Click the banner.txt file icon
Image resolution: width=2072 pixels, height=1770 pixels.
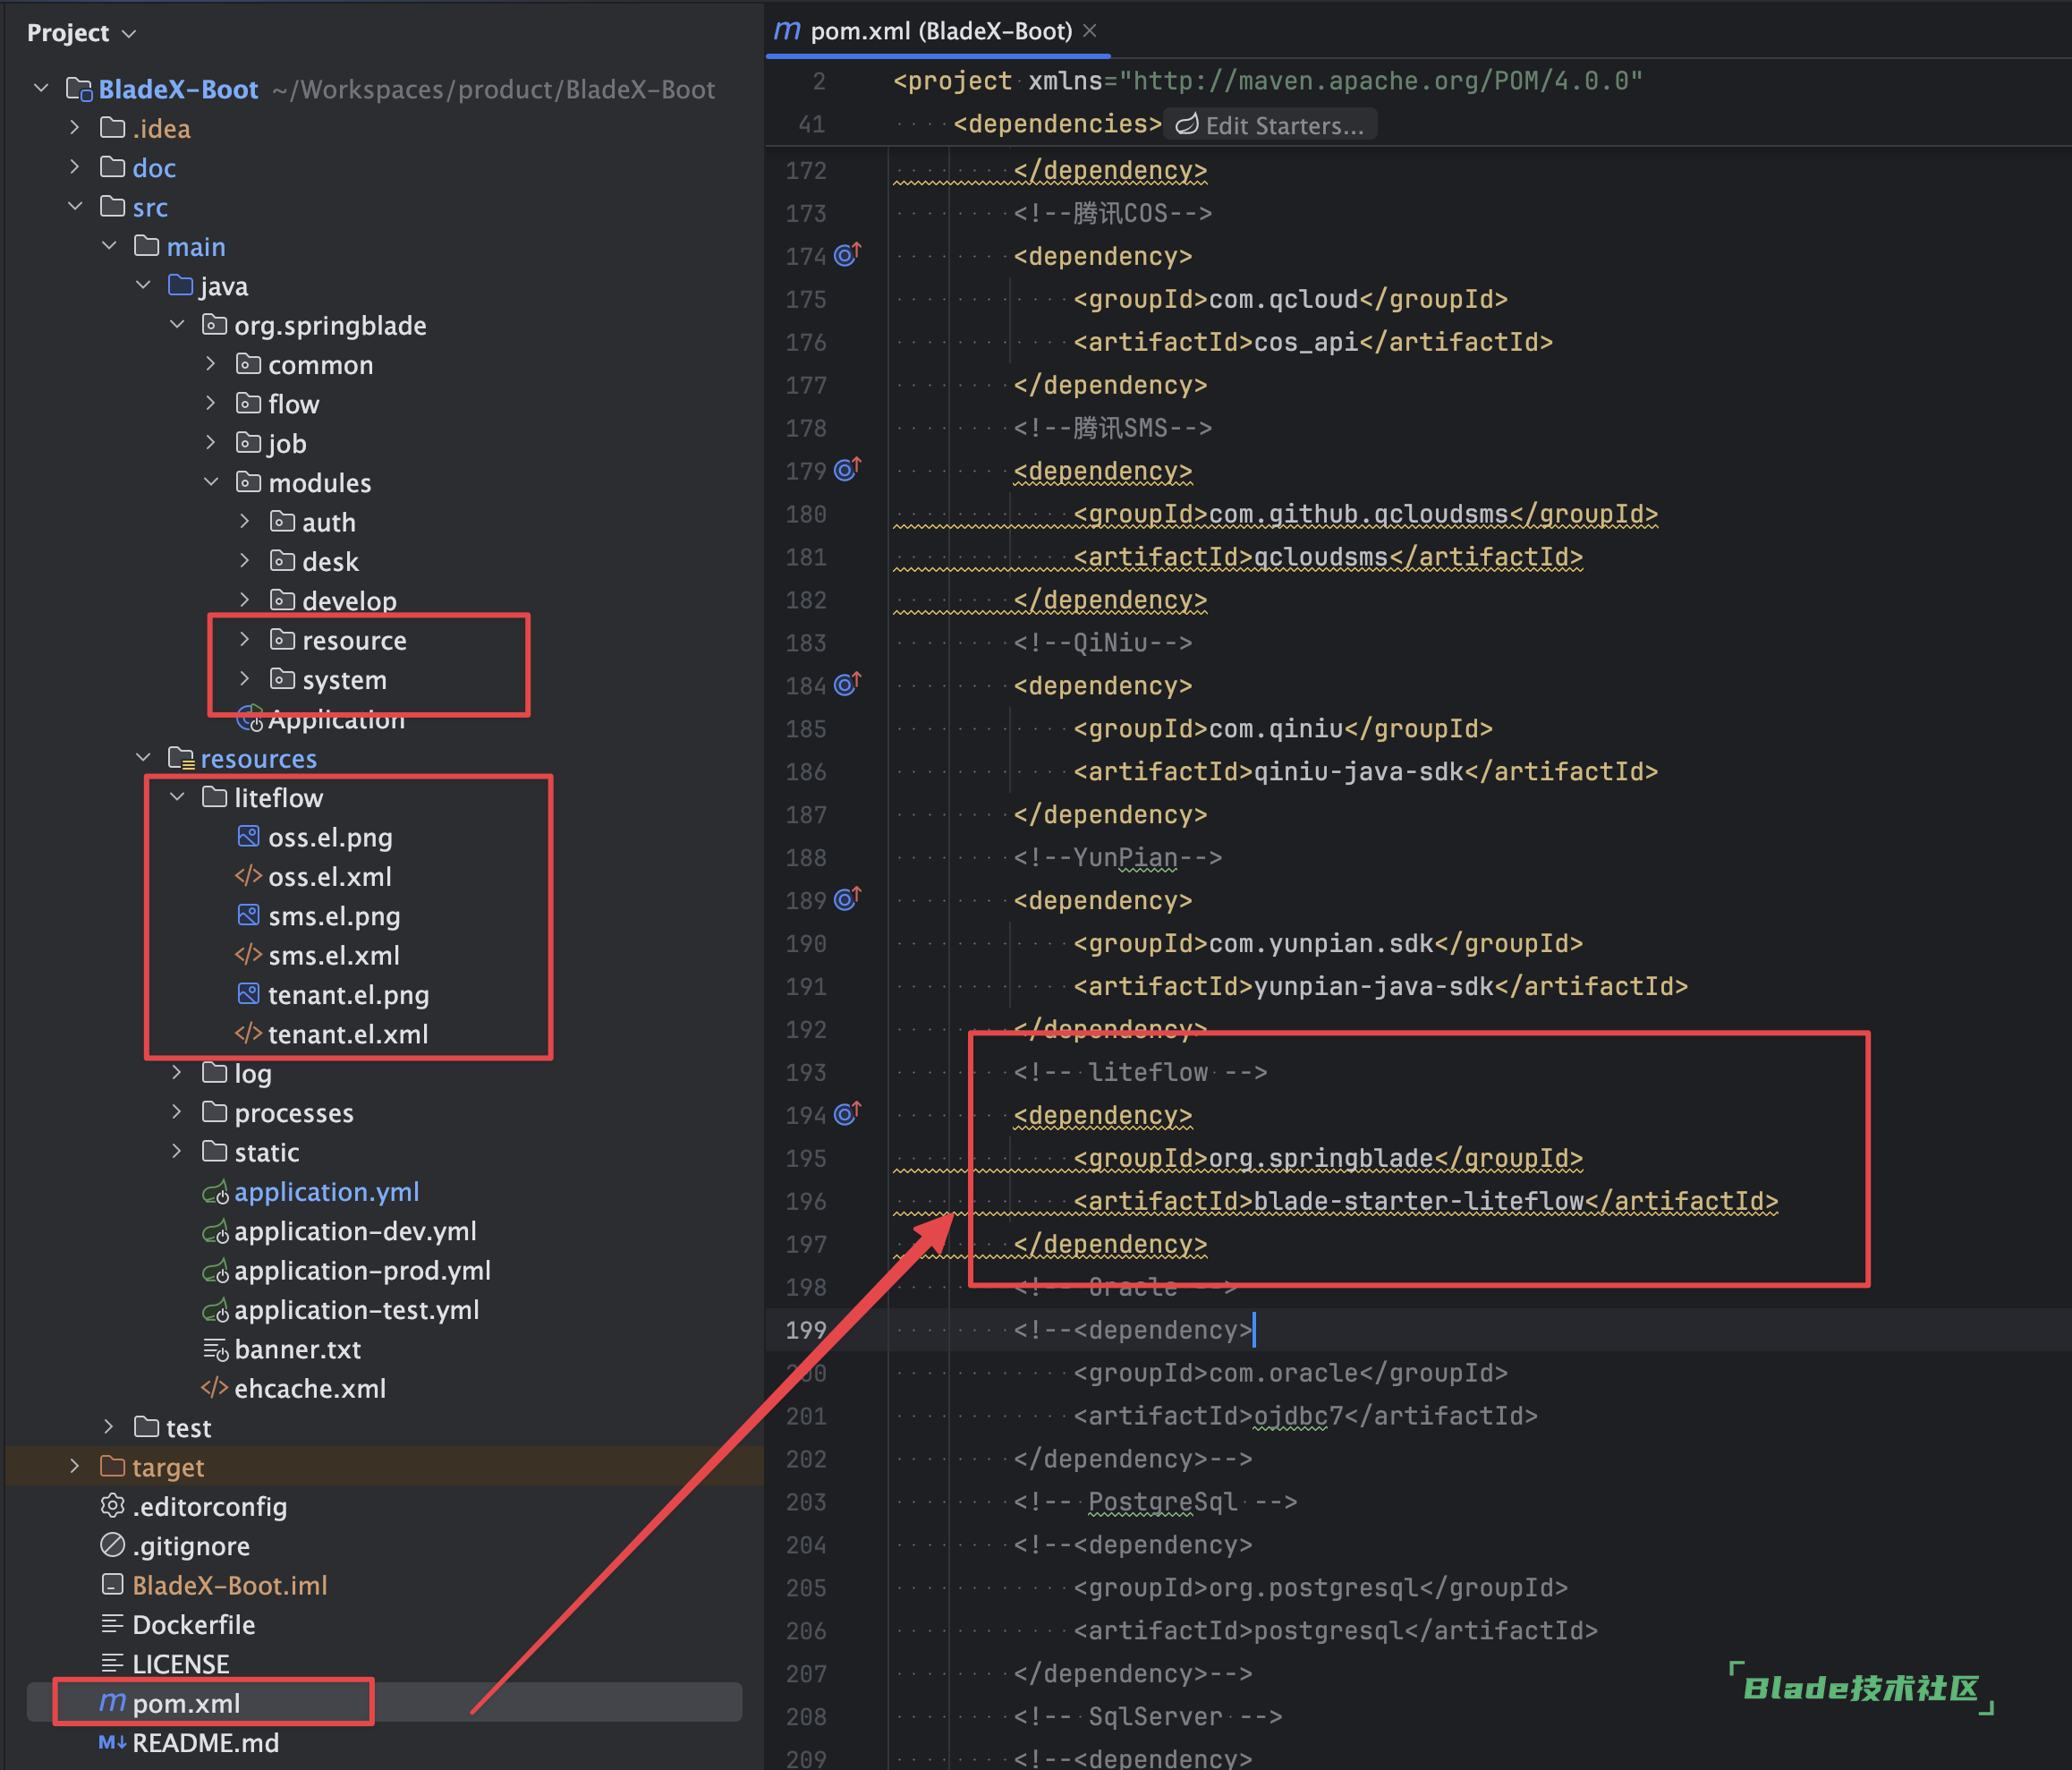point(215,1349)
